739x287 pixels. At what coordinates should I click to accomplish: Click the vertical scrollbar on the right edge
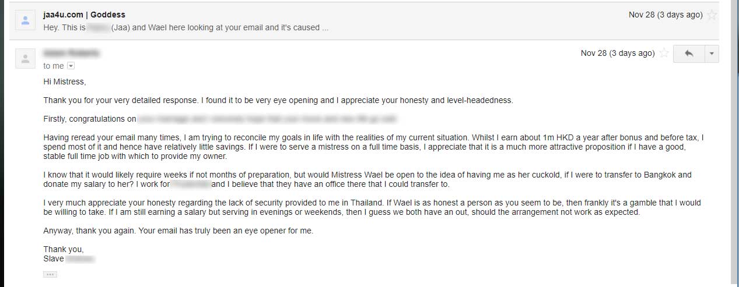coord(734,143)
